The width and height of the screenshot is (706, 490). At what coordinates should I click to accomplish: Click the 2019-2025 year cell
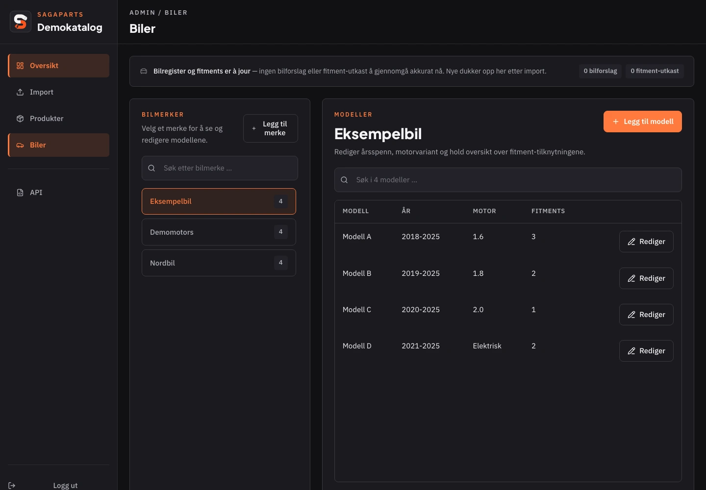point(421,273)
